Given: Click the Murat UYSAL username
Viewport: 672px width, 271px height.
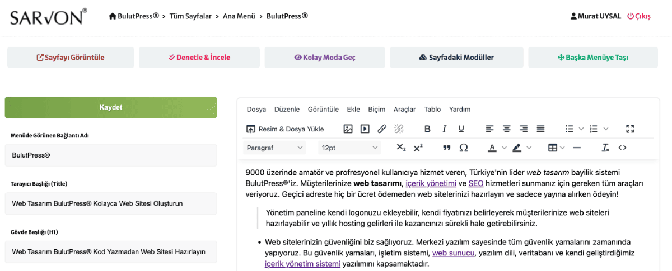Looking at the screenshot, I should click(x=600, y=16).
